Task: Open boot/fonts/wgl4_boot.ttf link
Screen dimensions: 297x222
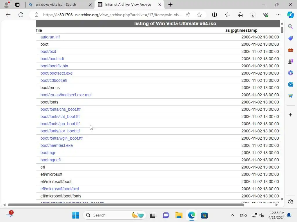Action: click(61, 138)
